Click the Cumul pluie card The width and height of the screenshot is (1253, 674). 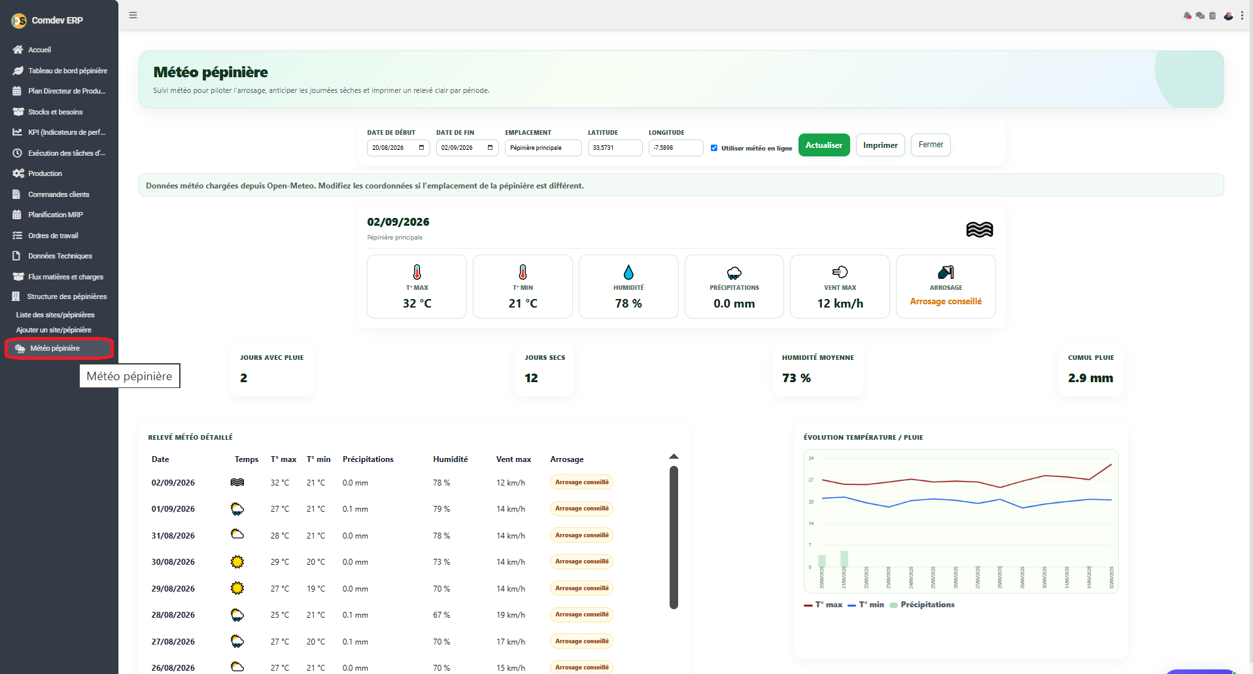coord(1091,370)
